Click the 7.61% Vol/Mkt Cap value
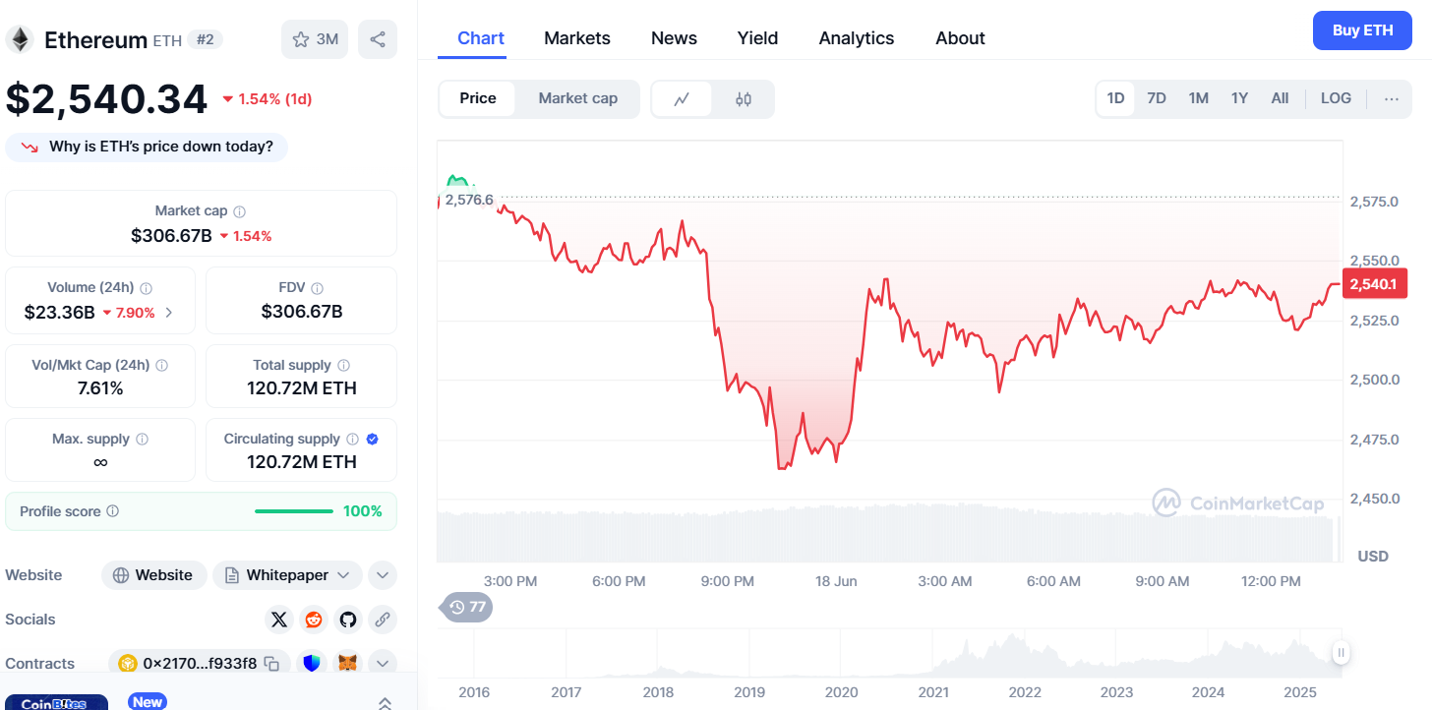 click(100, 388)
